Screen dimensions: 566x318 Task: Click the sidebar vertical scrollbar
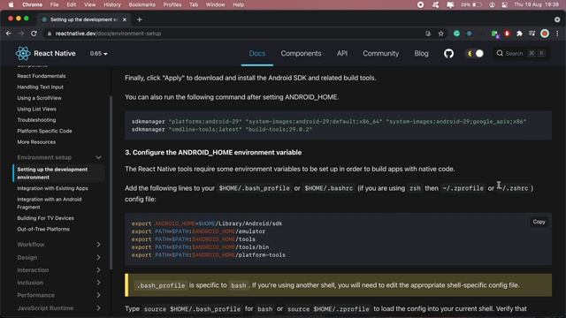click(x=111, y=182)
